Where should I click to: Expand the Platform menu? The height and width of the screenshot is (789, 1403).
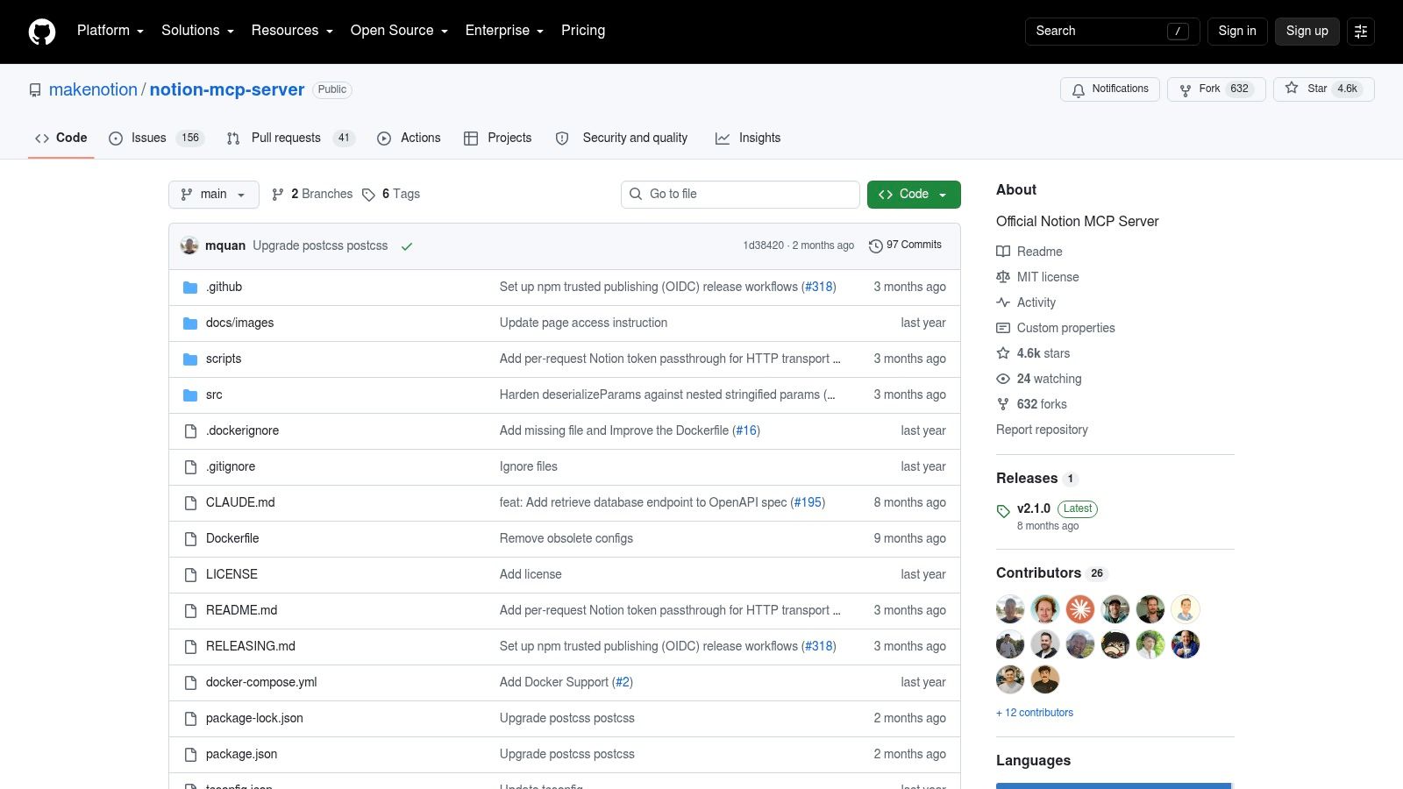[110, 31]
